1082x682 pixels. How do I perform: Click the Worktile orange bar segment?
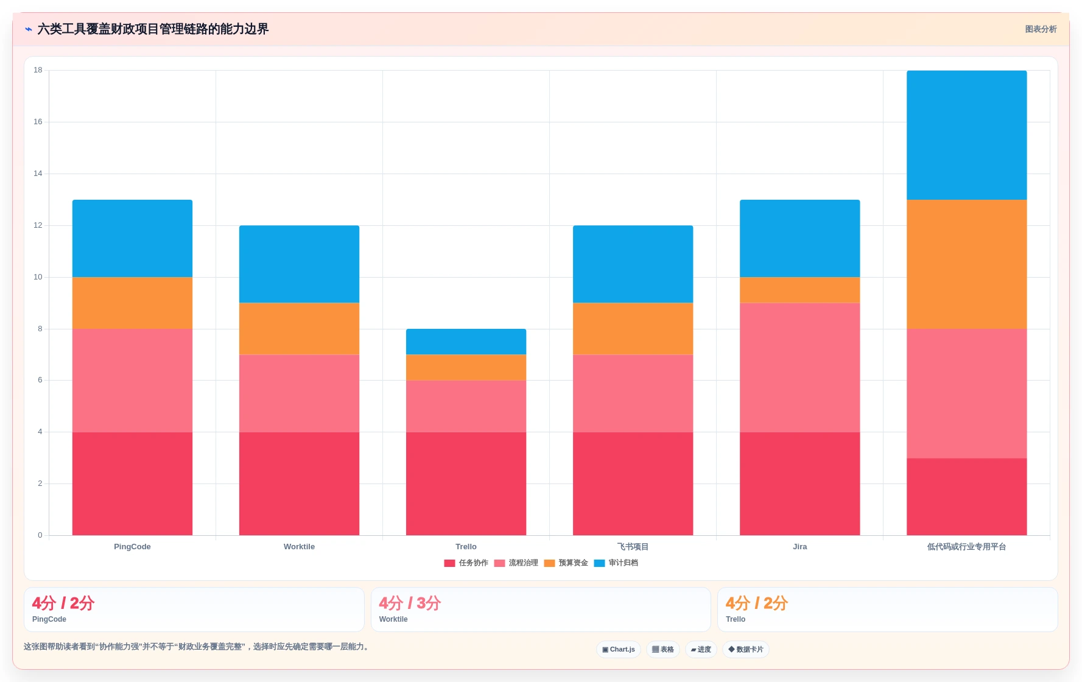pyautogui.click(x=299, y=329)
